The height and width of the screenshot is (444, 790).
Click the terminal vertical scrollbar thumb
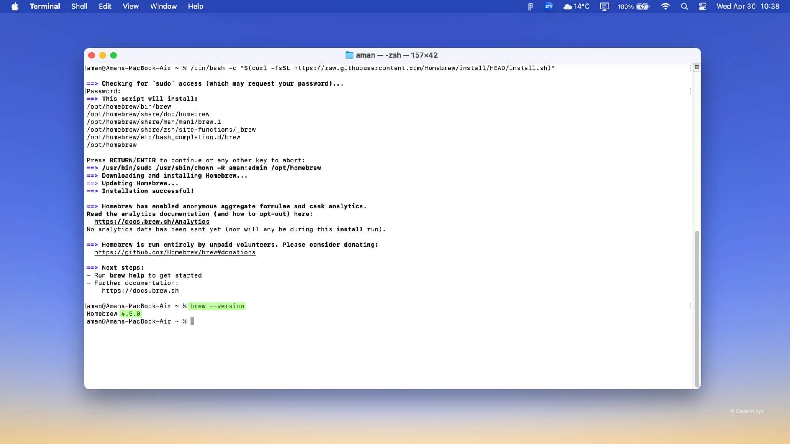pos(697,308)
